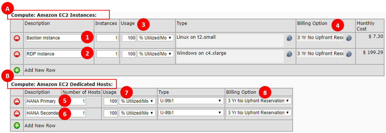
Task: Open billing option gear for Bastion Instance
Action: 349,38
